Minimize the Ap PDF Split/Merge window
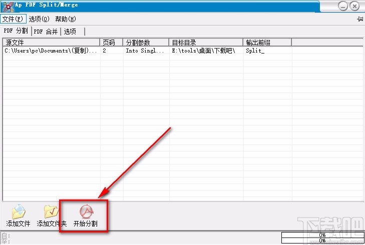The image size is (365, 245). pyautogui.click(x=342, y=6)
